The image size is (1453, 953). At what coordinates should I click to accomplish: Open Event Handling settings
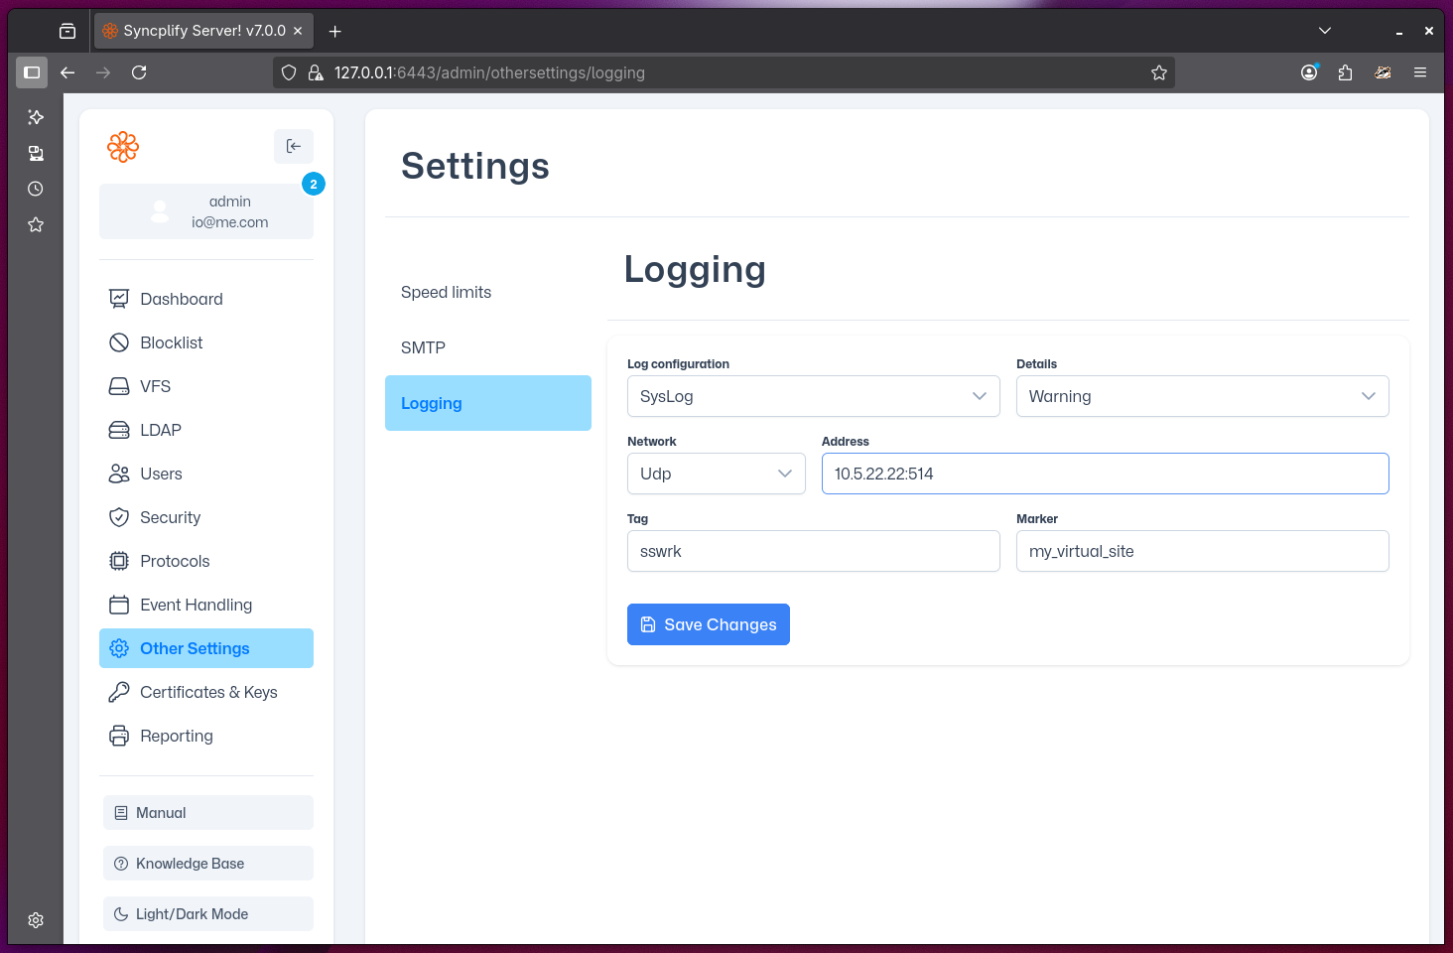pyautogui.click(x=196, y=605)
